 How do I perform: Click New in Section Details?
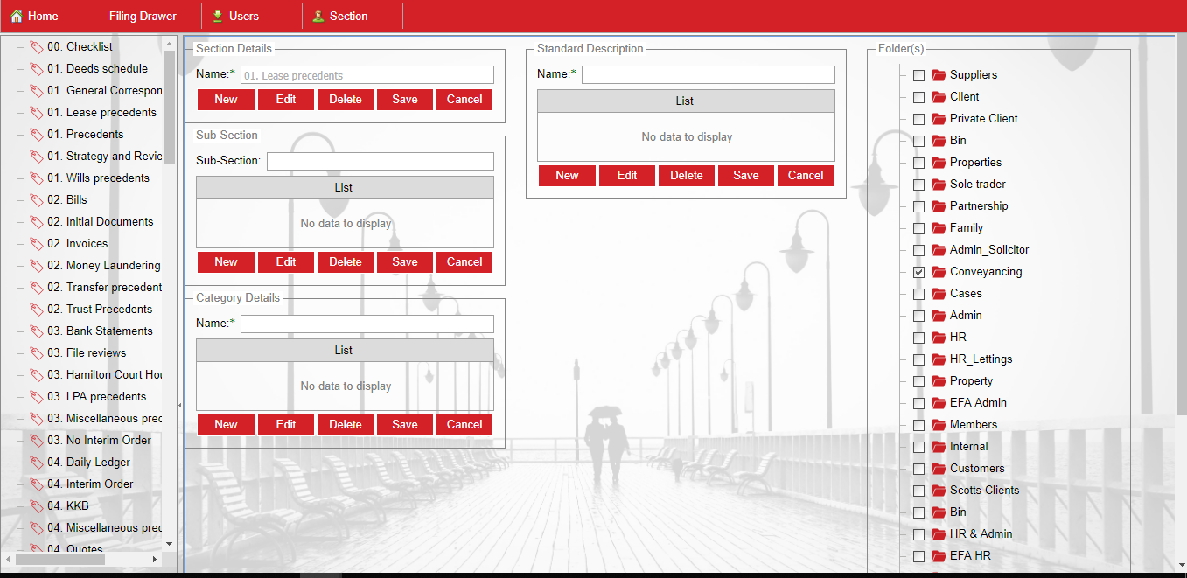click(226, 100)
